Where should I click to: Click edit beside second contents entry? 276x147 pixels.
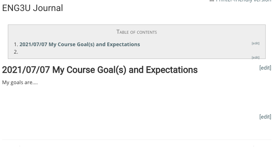[x=255, y=57]
